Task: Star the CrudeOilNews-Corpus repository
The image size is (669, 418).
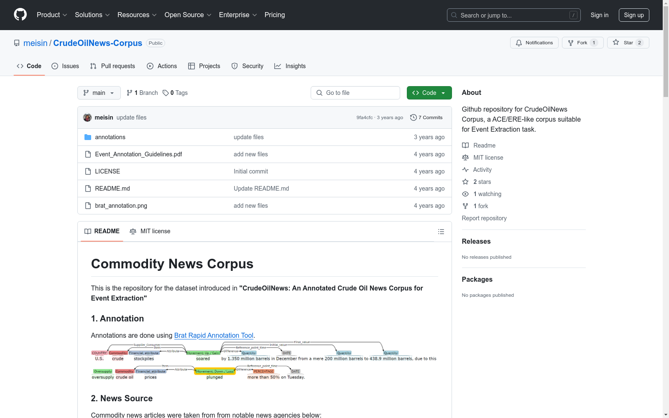Action: pyautogui.click(x=628, y=43)
